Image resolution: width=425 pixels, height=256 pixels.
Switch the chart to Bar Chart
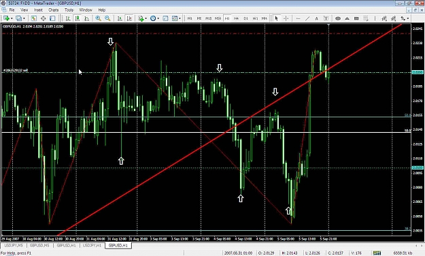point(68,18)
